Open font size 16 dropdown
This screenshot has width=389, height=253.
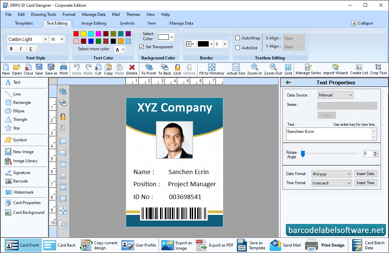pyautogui.click(x=62, y=39)
